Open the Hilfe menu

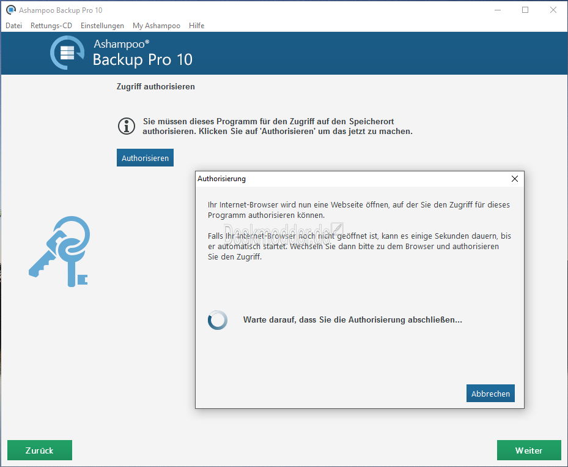(196, 25)
